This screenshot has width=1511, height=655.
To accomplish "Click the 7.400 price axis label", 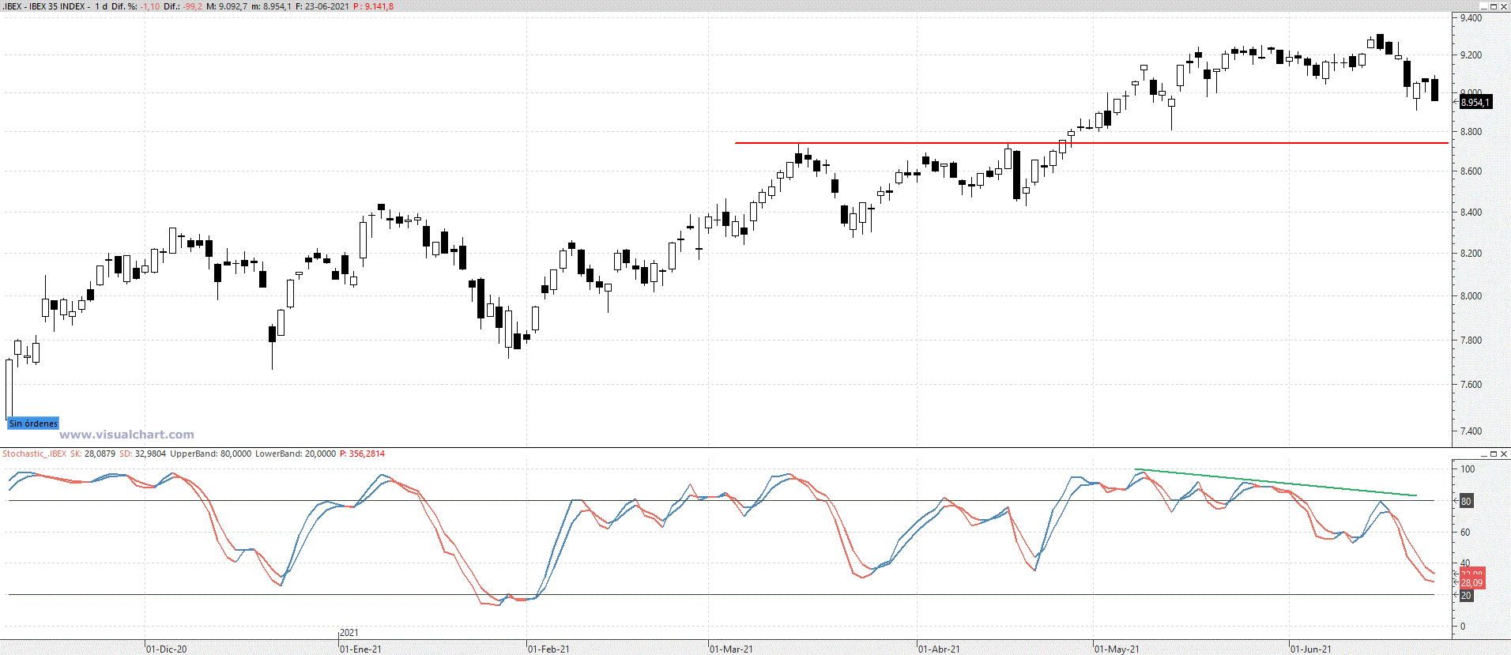I will pos(1471,431).
